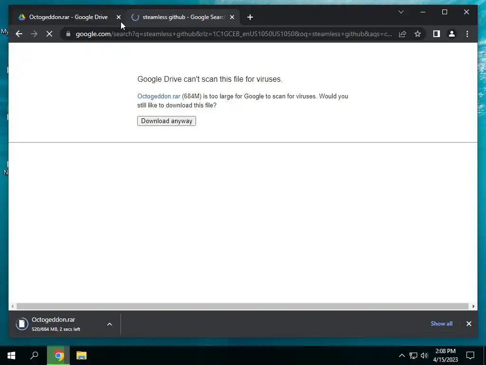Viewport: 486px width, 365px height.
Task: Open the Chrome three-dot menu
Action: click(x=467, y=34)
